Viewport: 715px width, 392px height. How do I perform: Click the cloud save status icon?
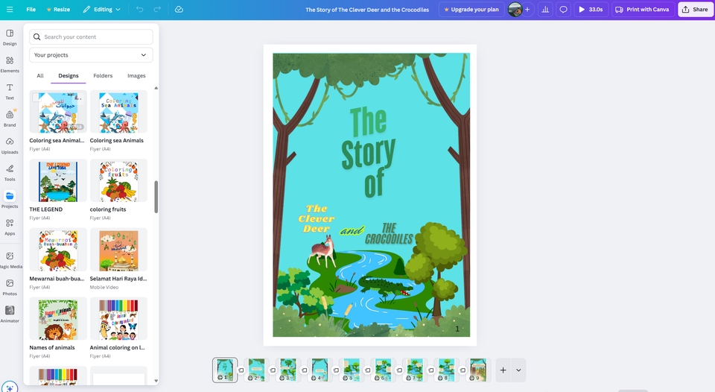[x=179, y=10]
